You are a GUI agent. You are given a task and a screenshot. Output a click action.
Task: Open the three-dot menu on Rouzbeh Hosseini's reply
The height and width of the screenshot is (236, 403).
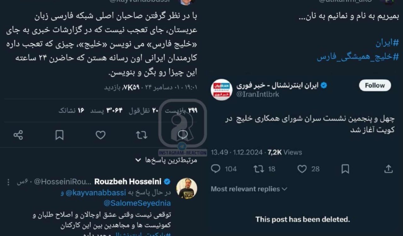(x=9, y=182)
